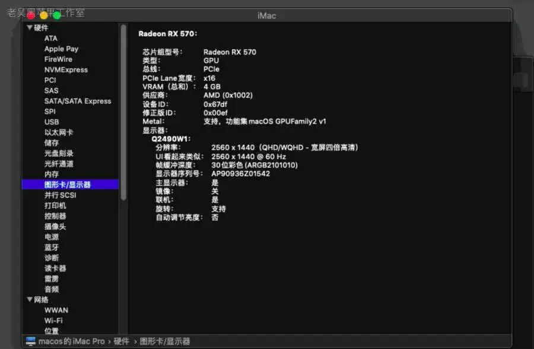Select the 电源 entry
The width and height of the screenshot is (534, 349).
[52, 237]
